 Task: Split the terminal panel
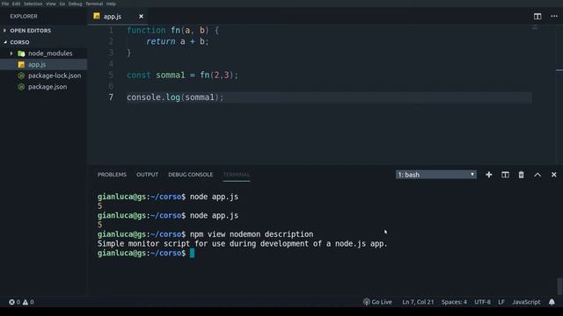pyautogui.click(x=505, y=175)
